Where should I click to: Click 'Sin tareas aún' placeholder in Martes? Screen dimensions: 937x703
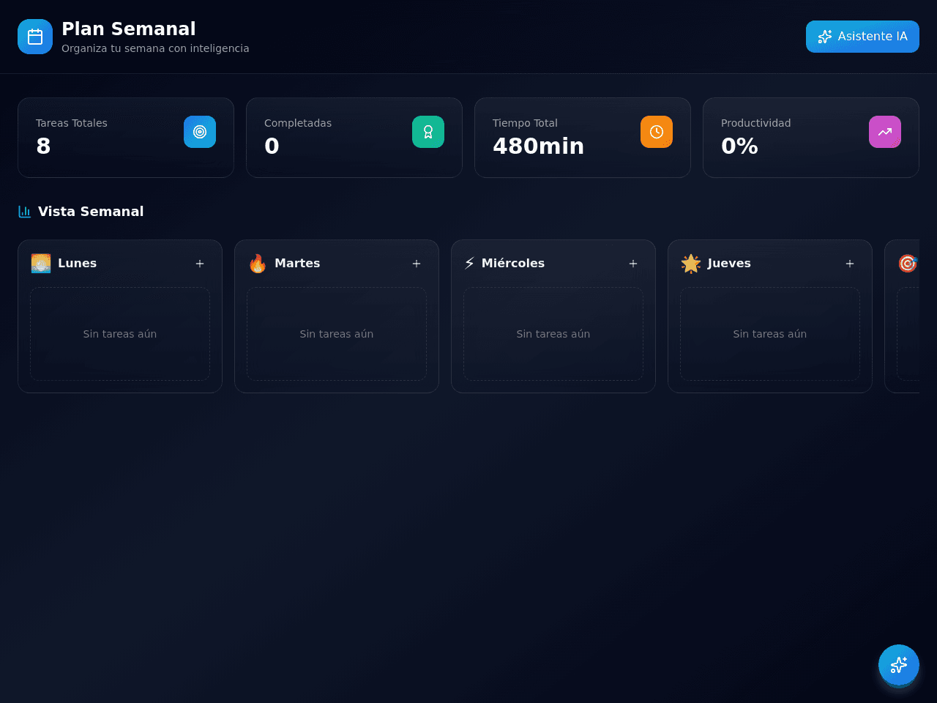[x=337, y=334]
